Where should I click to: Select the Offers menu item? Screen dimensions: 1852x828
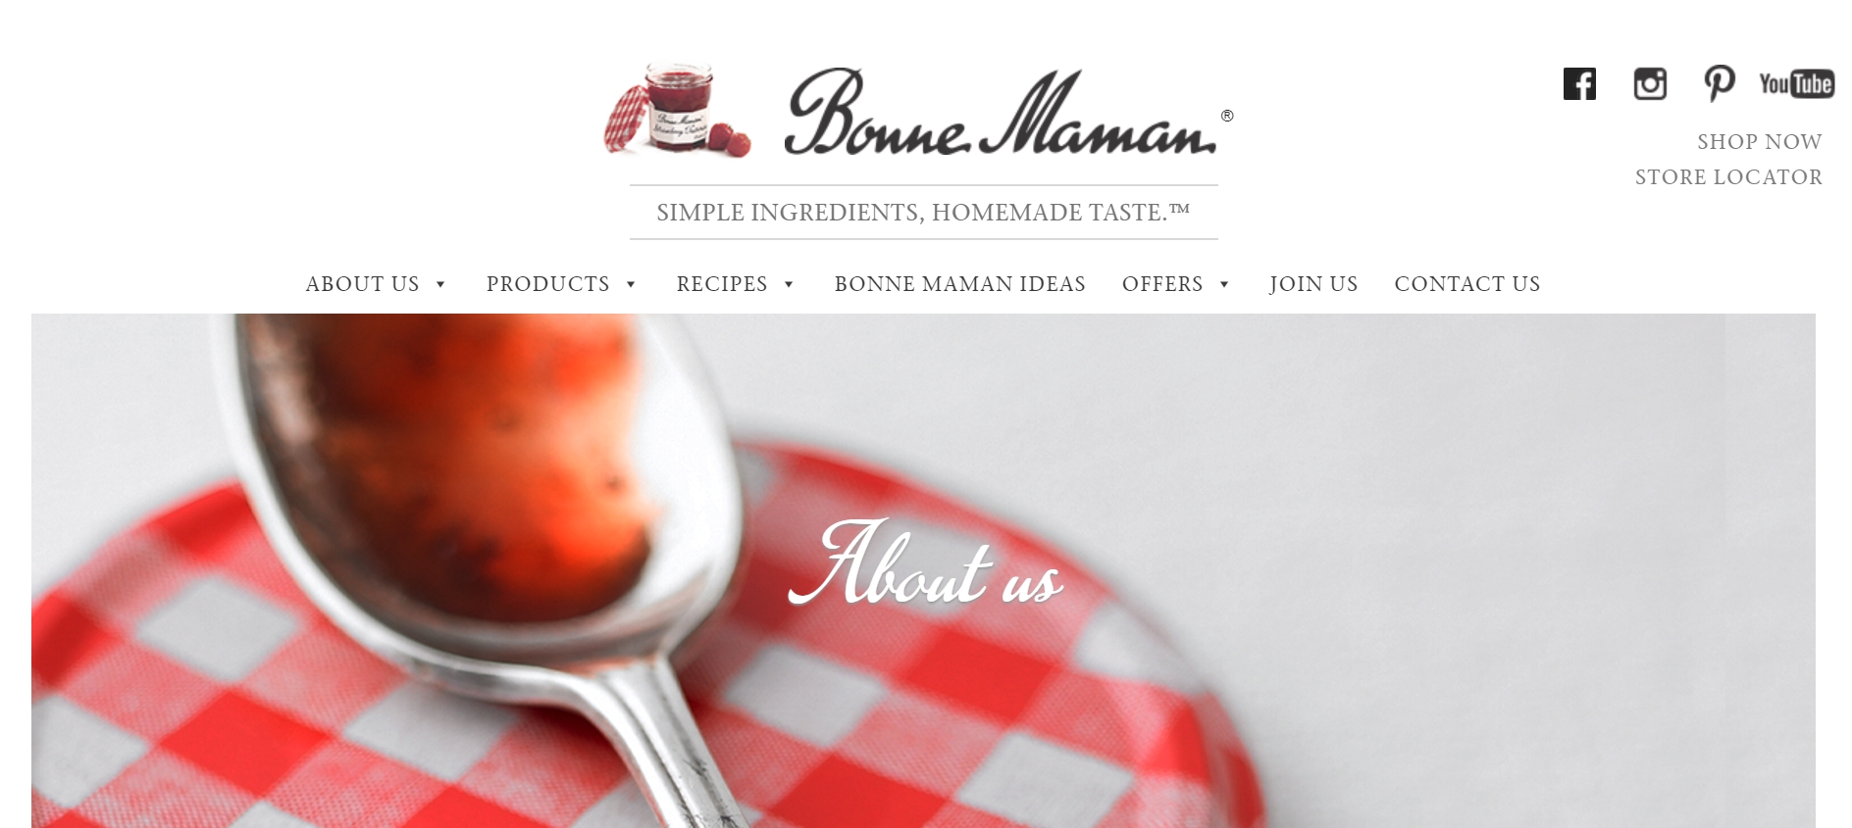[x=1162, y=284]
